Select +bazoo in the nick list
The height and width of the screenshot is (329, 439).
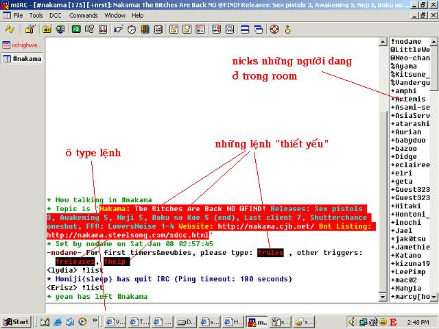pos(404,149)
